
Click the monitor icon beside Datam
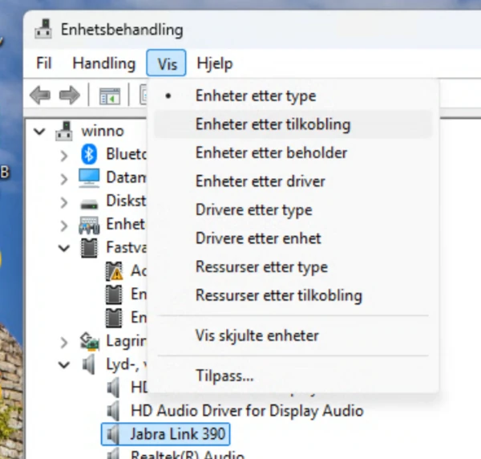(x=89, y=178)
